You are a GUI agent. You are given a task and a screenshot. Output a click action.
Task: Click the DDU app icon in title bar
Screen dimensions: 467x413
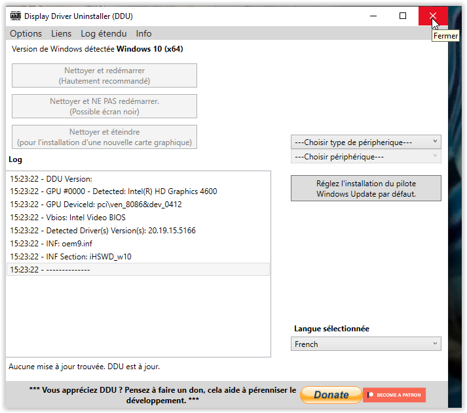16,16
